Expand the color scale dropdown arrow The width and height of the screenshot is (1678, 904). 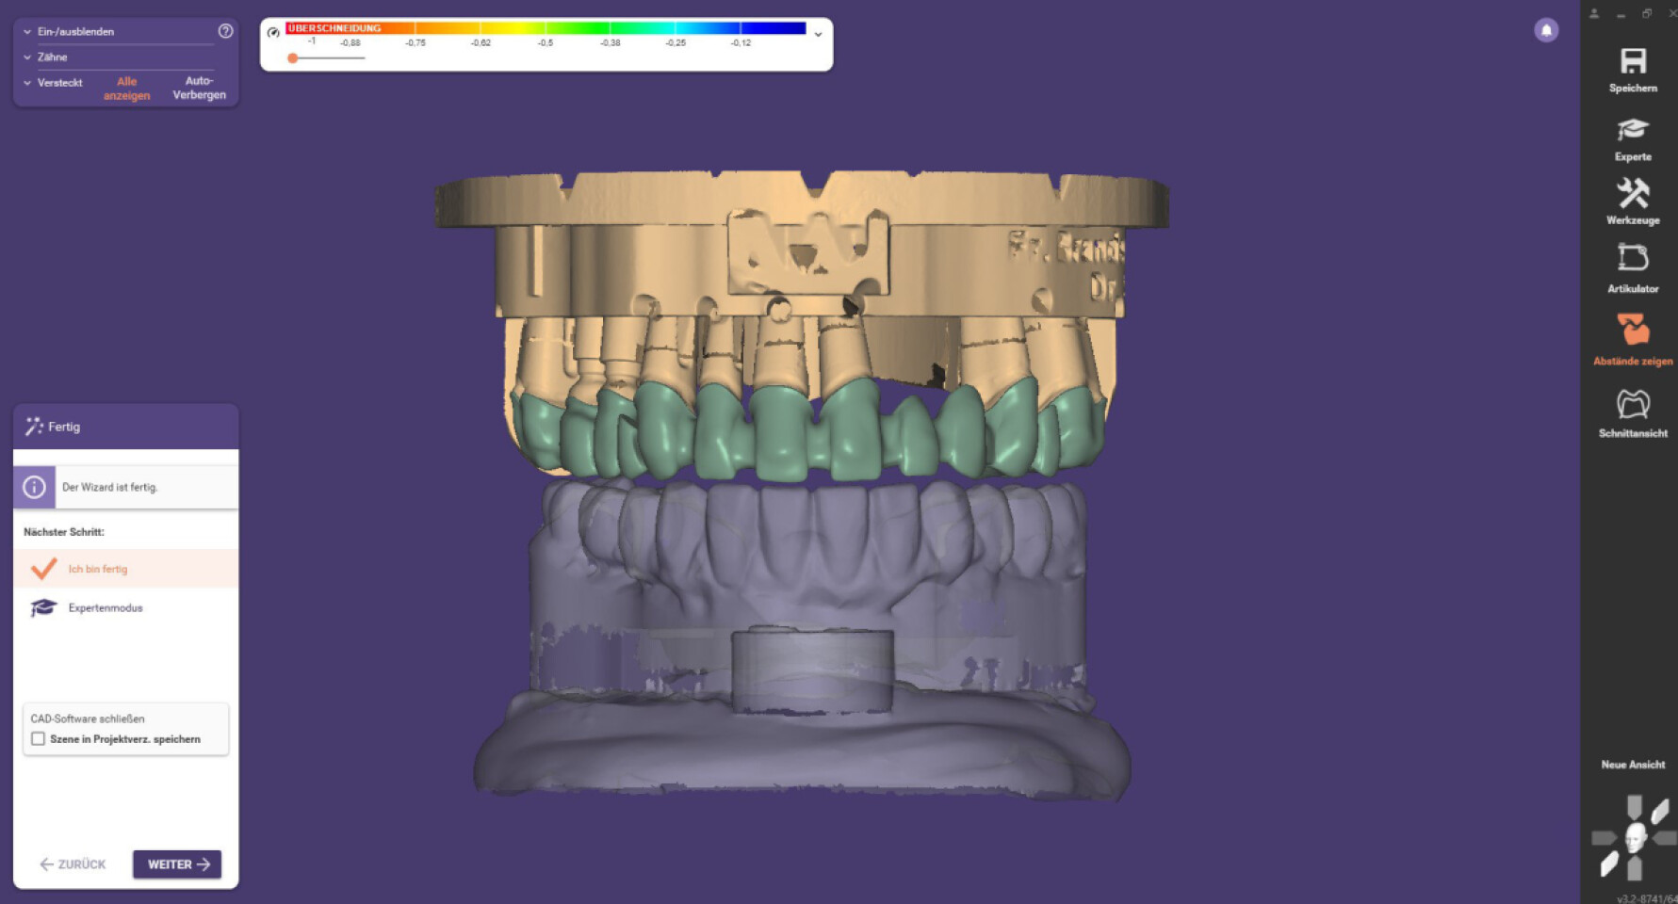(x=818, y=34)
